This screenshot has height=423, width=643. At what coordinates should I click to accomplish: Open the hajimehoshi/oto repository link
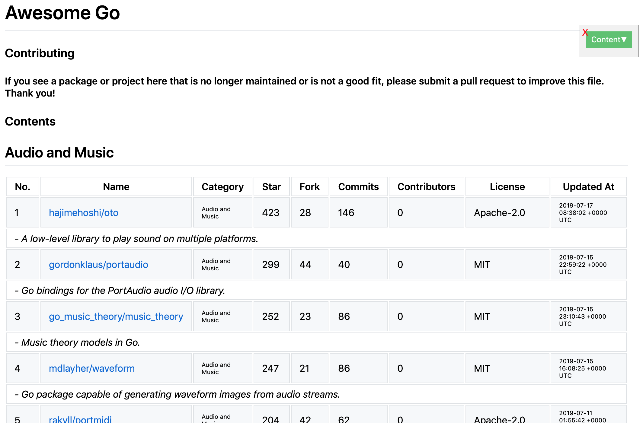click(x=84, y=213)
